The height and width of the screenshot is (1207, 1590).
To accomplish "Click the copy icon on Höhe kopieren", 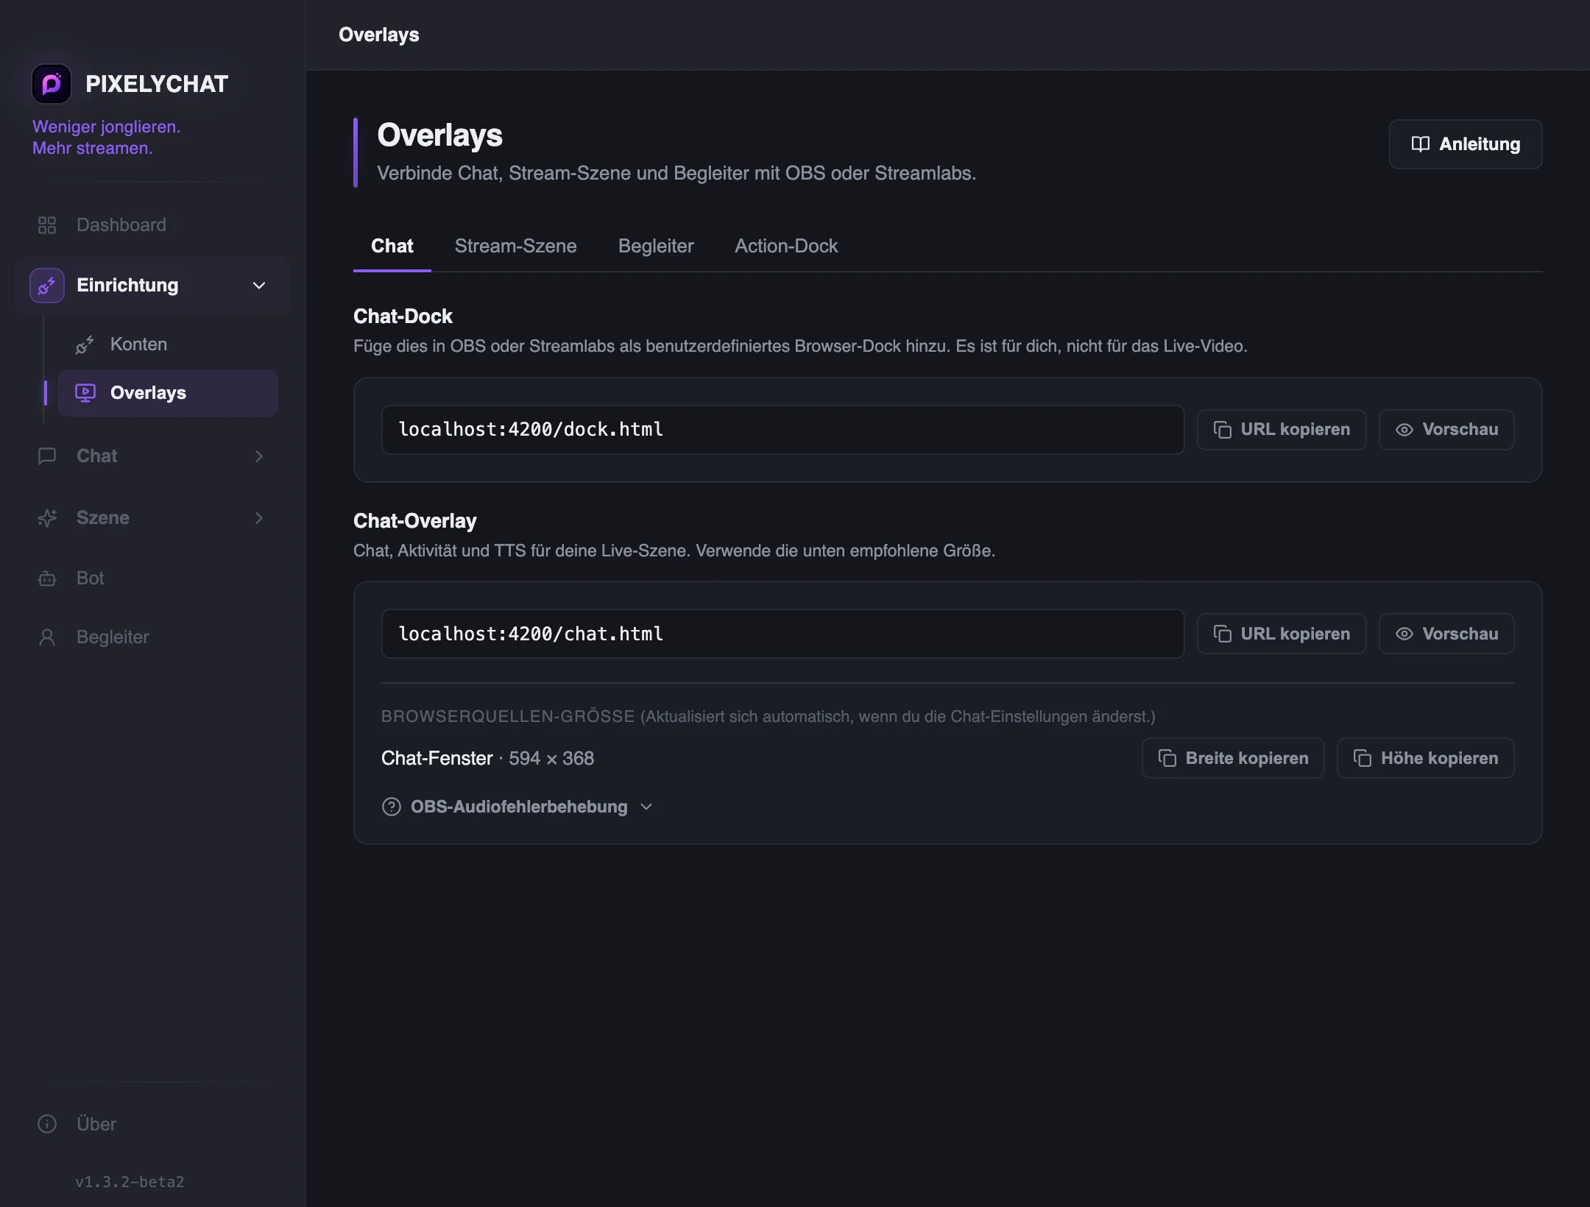I will click(1363, 759).
